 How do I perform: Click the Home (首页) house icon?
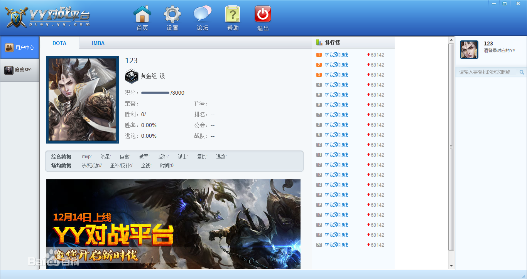pos(142,15)
